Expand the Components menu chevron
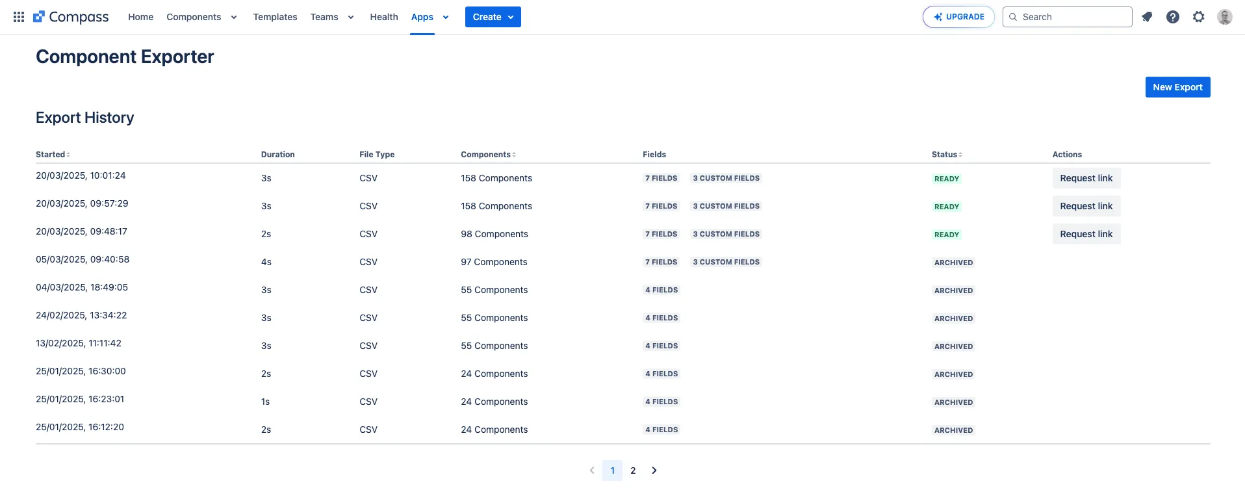 [x=234, y=18]
